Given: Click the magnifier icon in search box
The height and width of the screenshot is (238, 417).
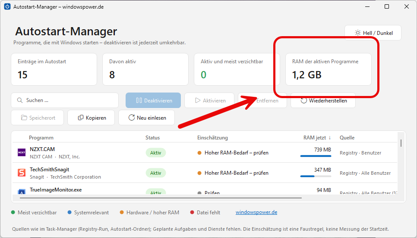Looking at the screenshot, I should point(20,100).
